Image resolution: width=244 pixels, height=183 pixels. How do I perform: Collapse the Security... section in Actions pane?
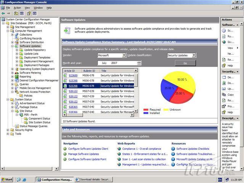(238, 72)
